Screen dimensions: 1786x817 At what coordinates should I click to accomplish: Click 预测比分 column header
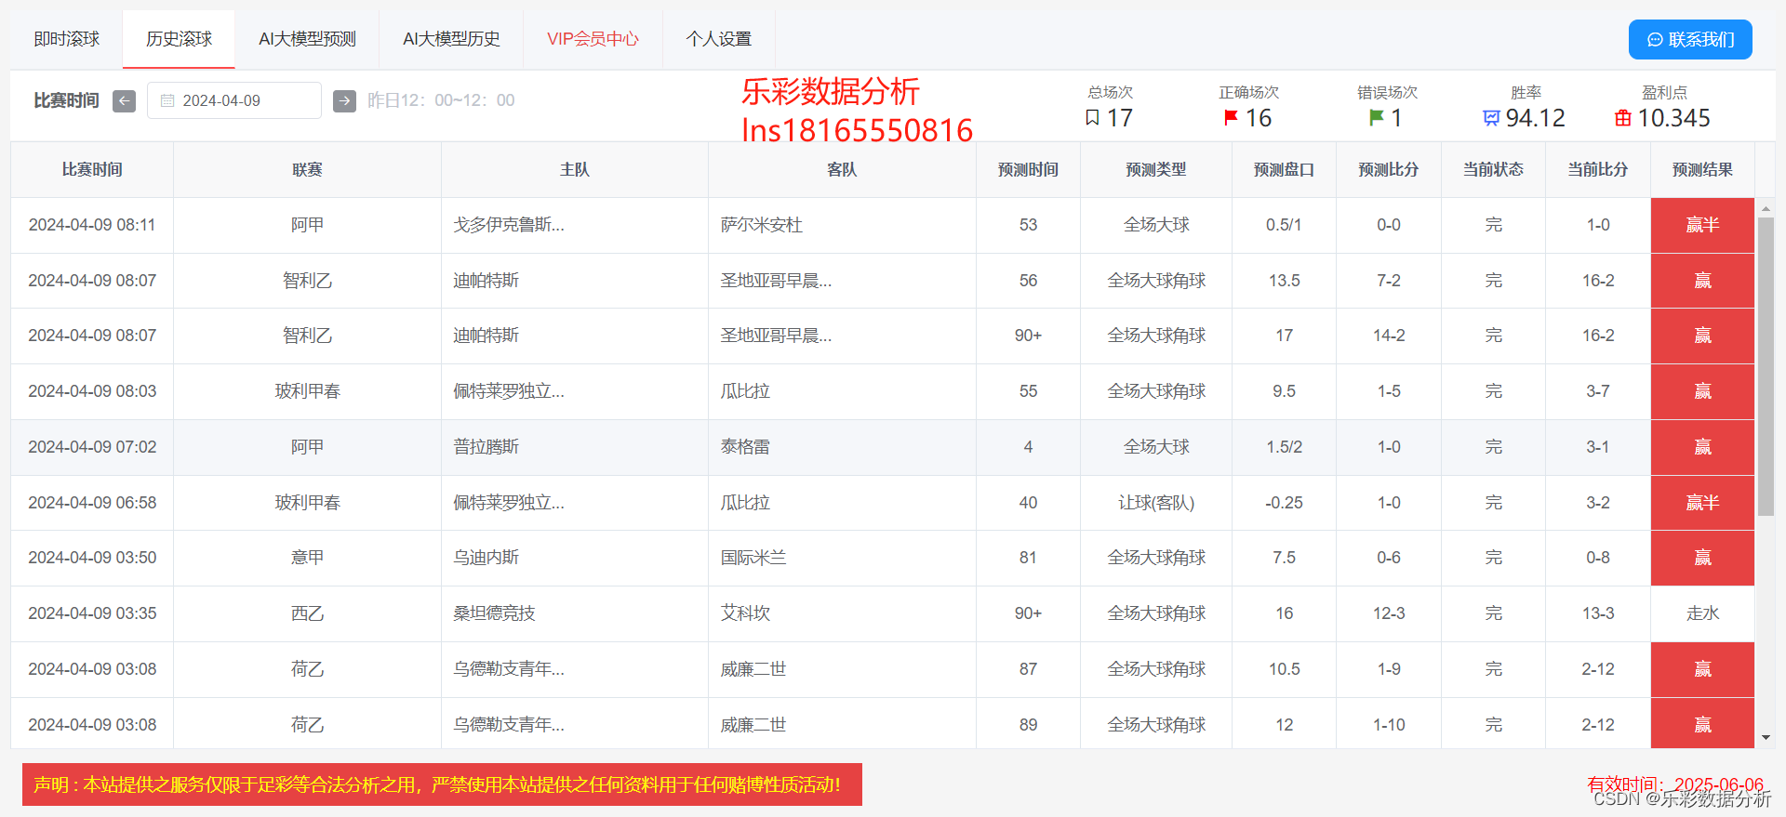(1389, 169)
